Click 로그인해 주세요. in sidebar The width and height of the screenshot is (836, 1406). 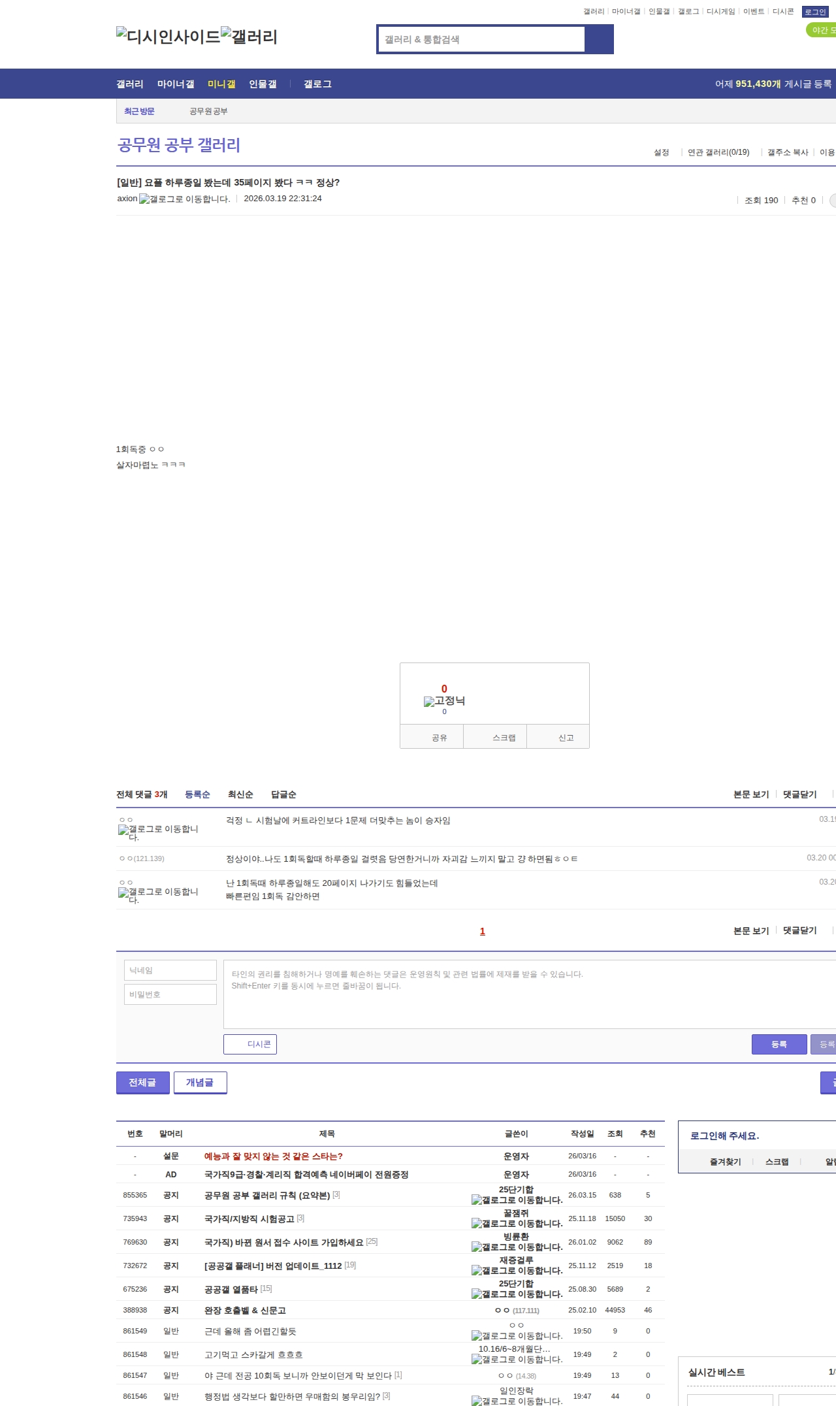coord(725,1136)
